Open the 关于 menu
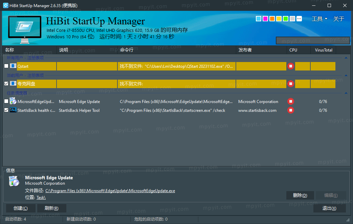 pos(338,19)
